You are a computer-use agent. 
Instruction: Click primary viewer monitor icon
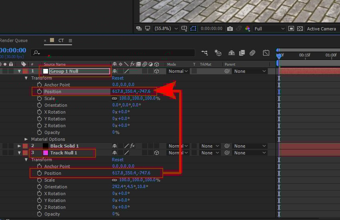click(x=148, y=28)
